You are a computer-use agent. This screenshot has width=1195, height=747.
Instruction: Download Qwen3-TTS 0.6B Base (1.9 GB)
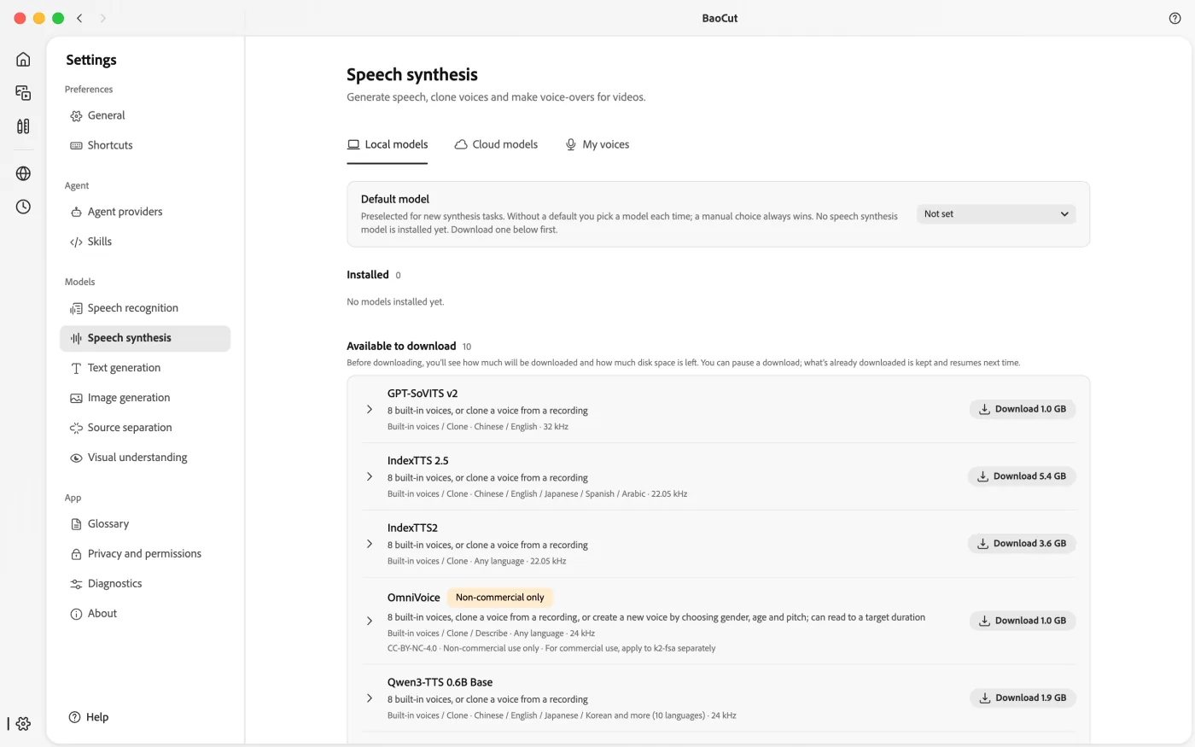point(1023,698)
